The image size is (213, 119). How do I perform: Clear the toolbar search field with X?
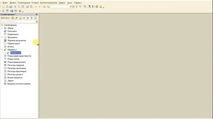73,7
